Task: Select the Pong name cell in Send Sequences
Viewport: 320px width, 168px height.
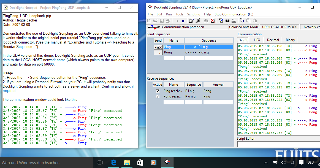Action: [x=174, y=52]
